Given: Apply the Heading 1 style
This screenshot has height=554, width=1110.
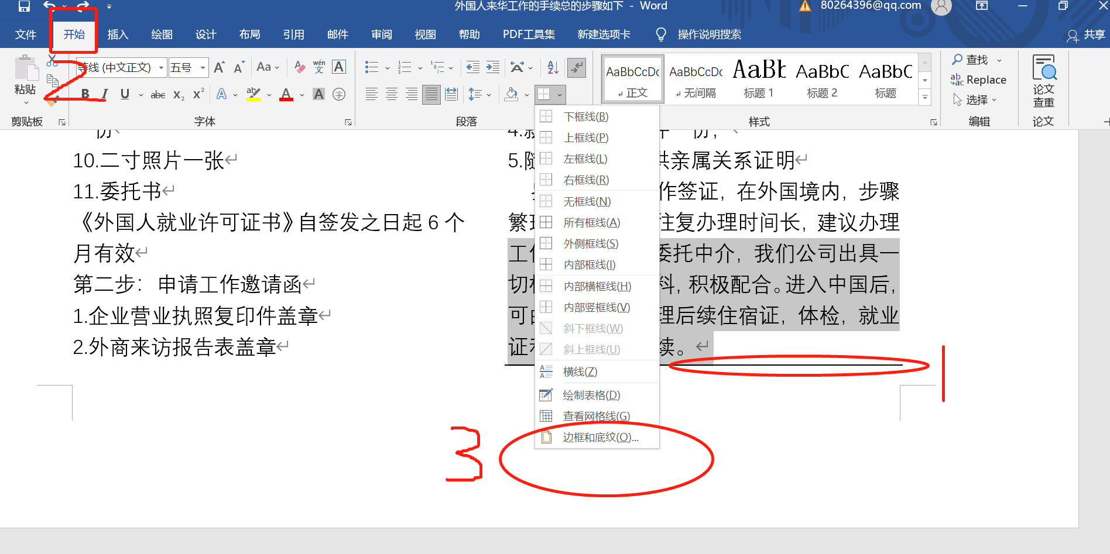Looking at the screenshot, I should pyautogui.click(x=759, y=80).
